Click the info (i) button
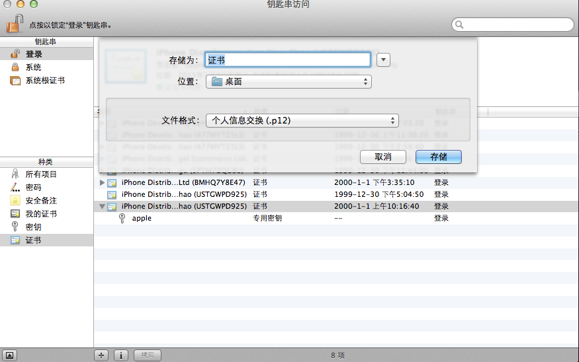This screenshot has height=362, width=579. click(120, 355)
